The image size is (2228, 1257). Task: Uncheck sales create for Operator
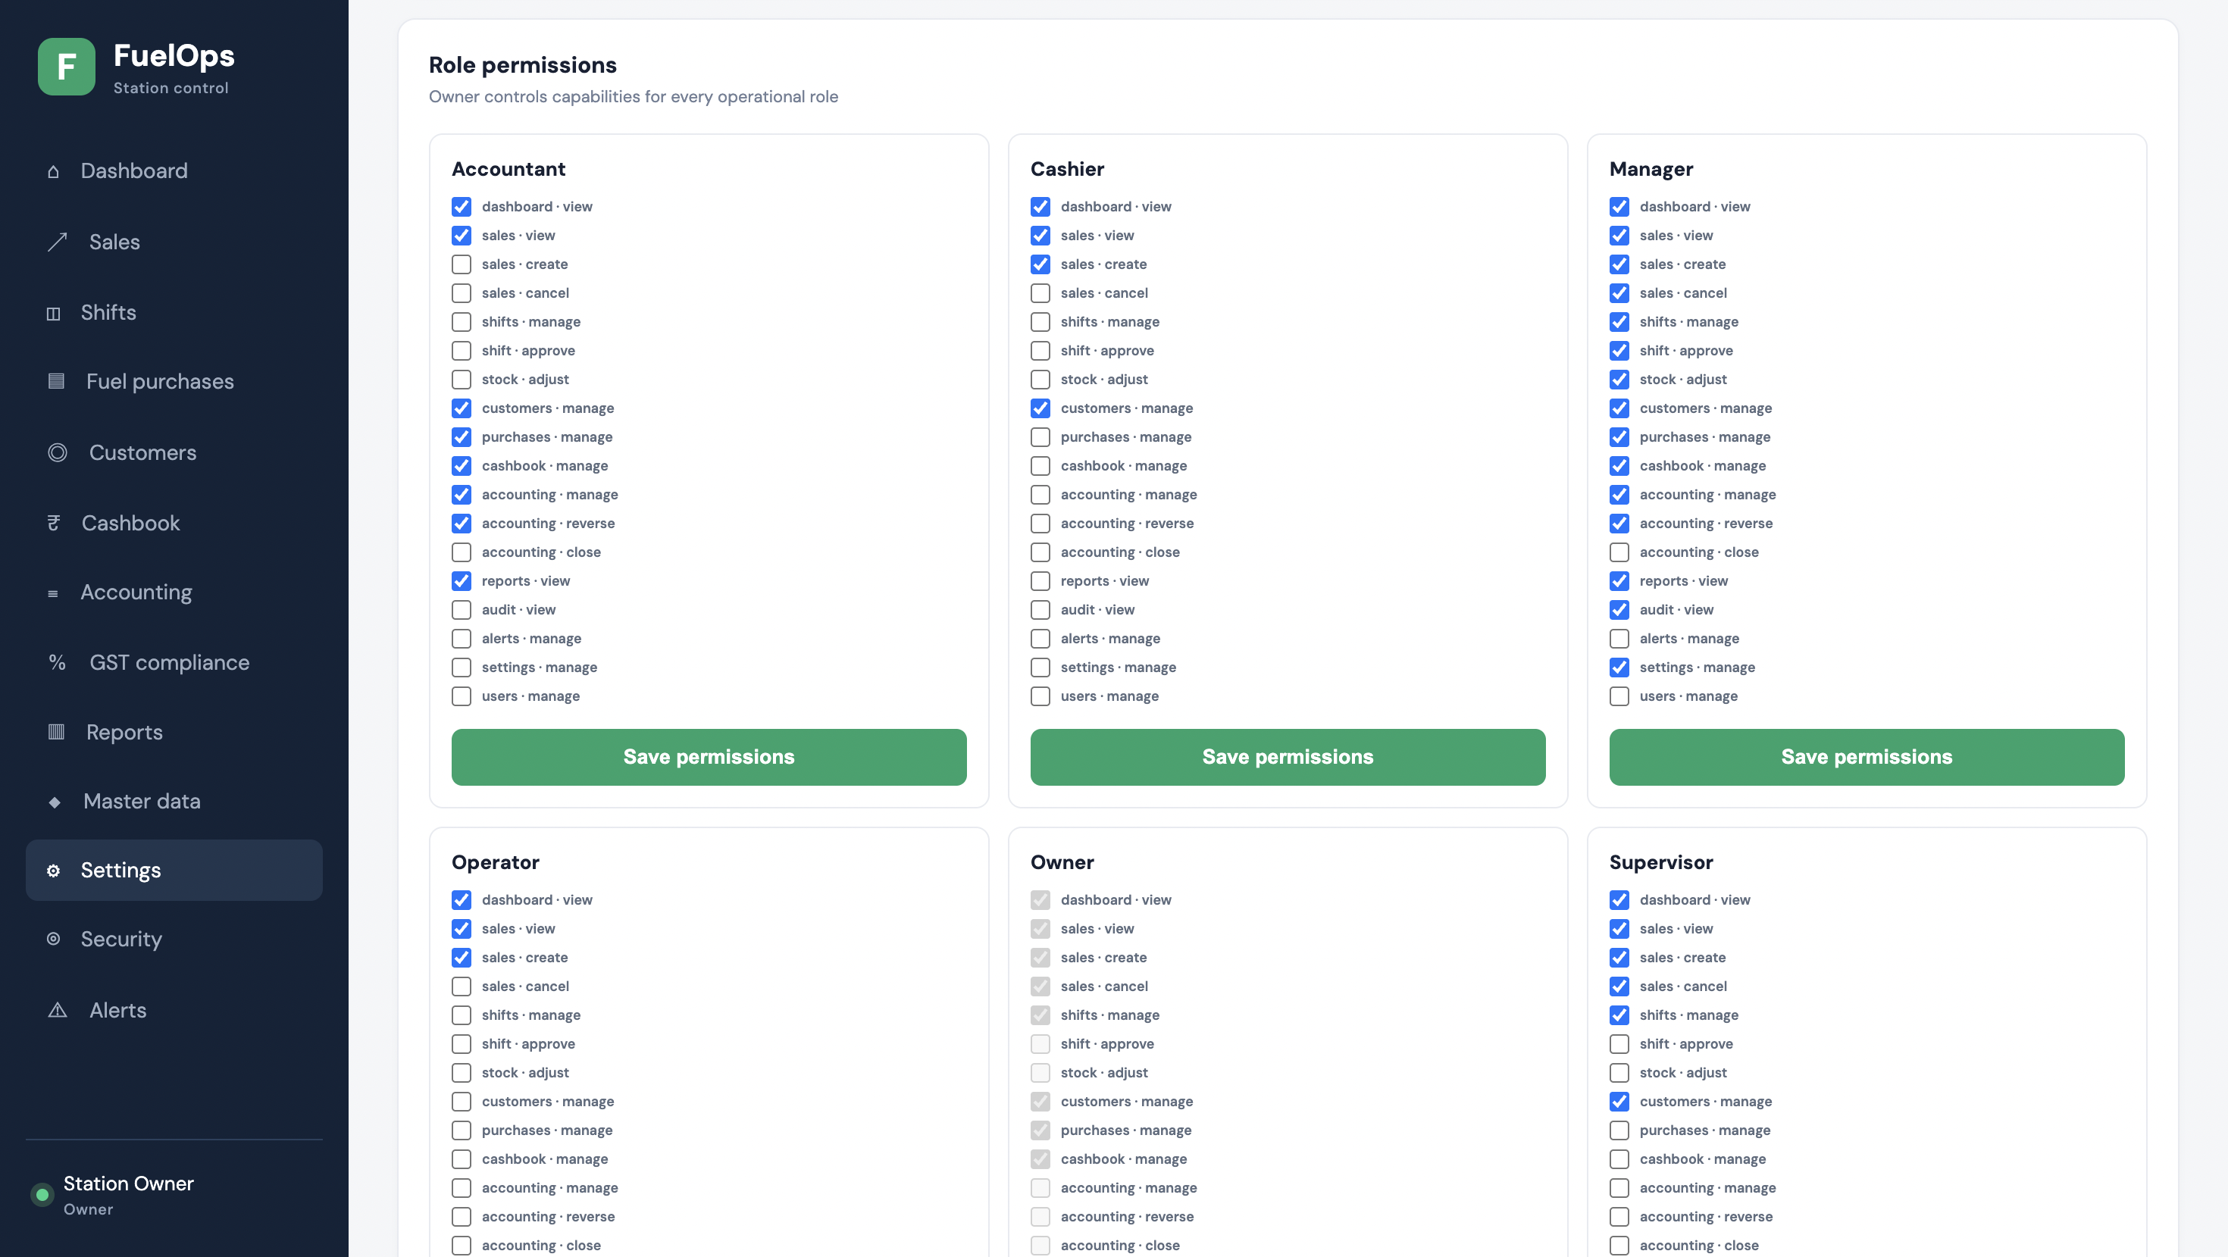coord(462,958)
